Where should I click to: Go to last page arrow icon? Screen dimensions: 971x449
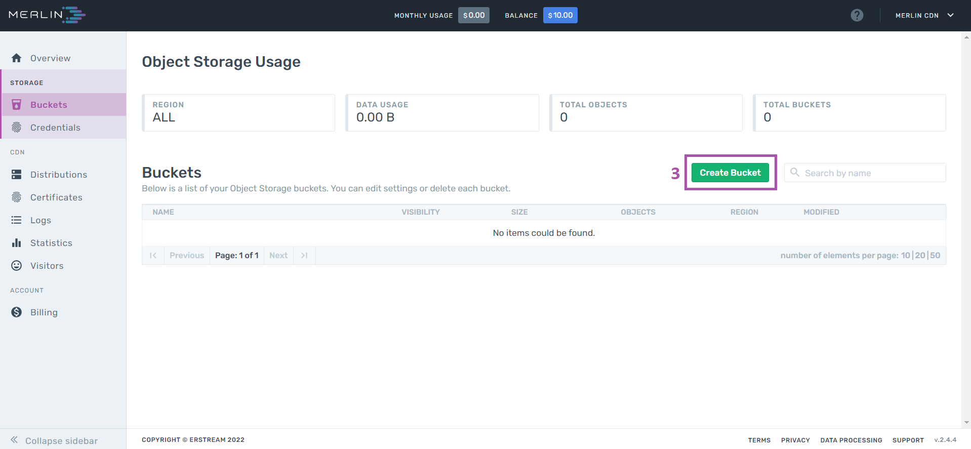coord(304,256)
